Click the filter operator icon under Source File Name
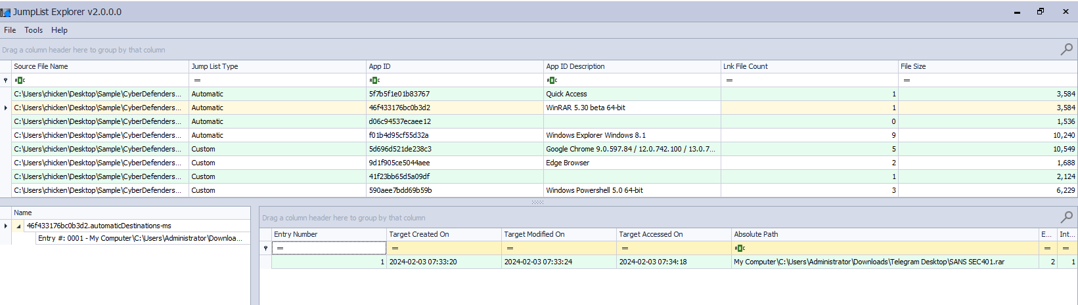This screenshot has width=1078, height=305. pyautogui.click(x=20, y=80)
